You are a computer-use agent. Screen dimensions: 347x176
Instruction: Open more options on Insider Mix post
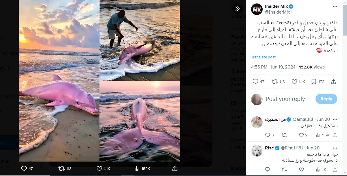(x=335, y=7)
